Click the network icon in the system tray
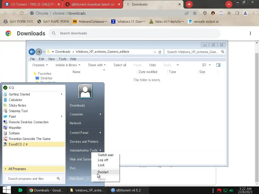259x194 pixels. coord(225,190)
